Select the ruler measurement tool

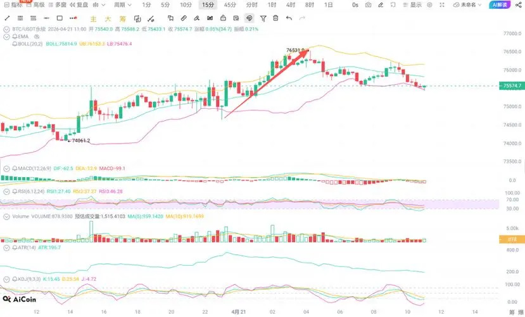(184, 18)
